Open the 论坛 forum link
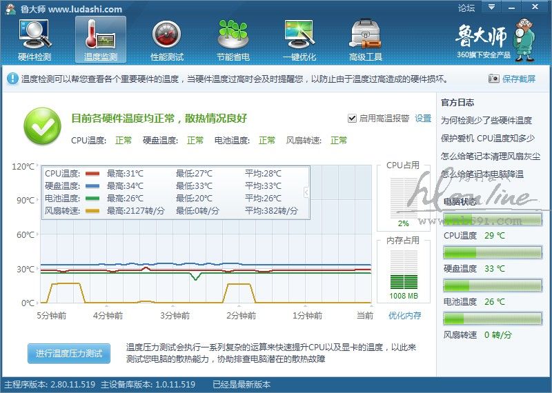The image size is (552, 393). 466,8
